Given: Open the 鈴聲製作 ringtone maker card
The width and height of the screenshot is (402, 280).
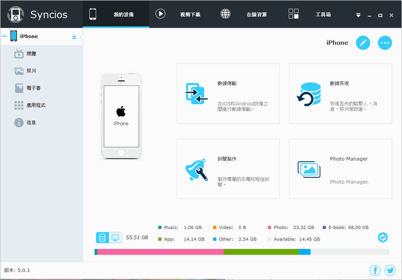Looking at the screenshot, I should click(x=228, y=169).
